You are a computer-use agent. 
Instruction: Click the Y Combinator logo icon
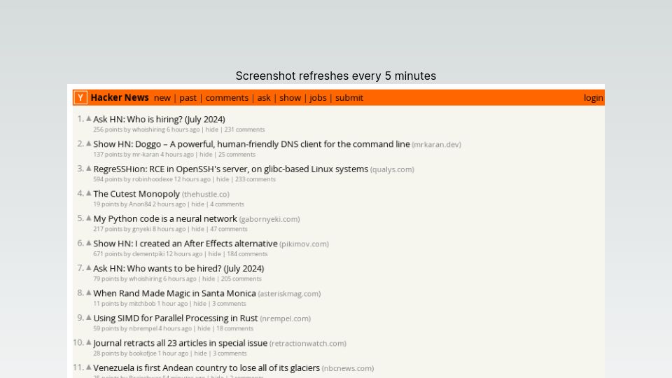80,98
